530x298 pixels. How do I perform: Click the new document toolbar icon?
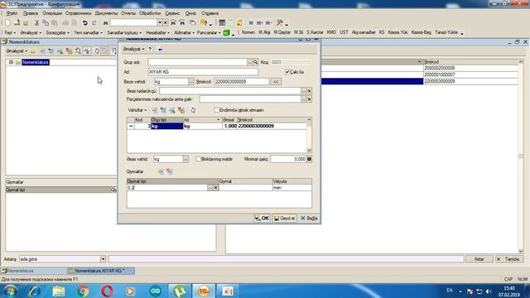point(7,22)
